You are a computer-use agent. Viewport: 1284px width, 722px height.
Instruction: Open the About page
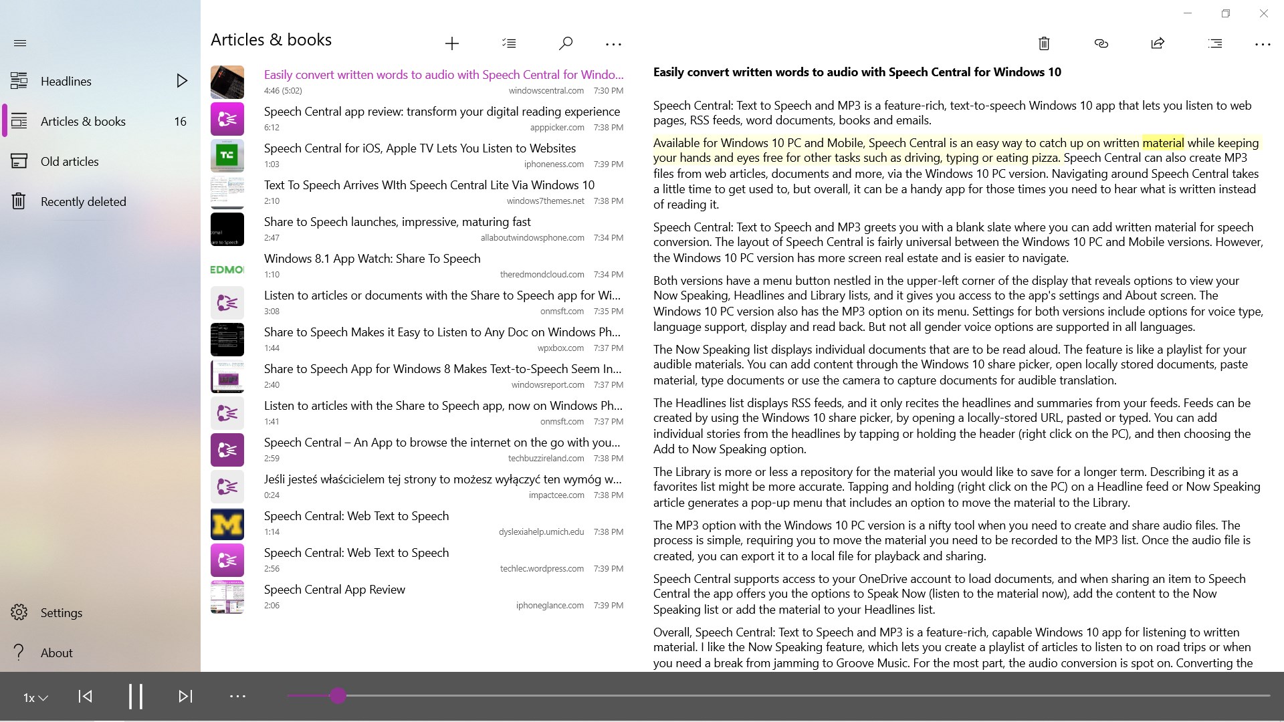pos(100,652)
